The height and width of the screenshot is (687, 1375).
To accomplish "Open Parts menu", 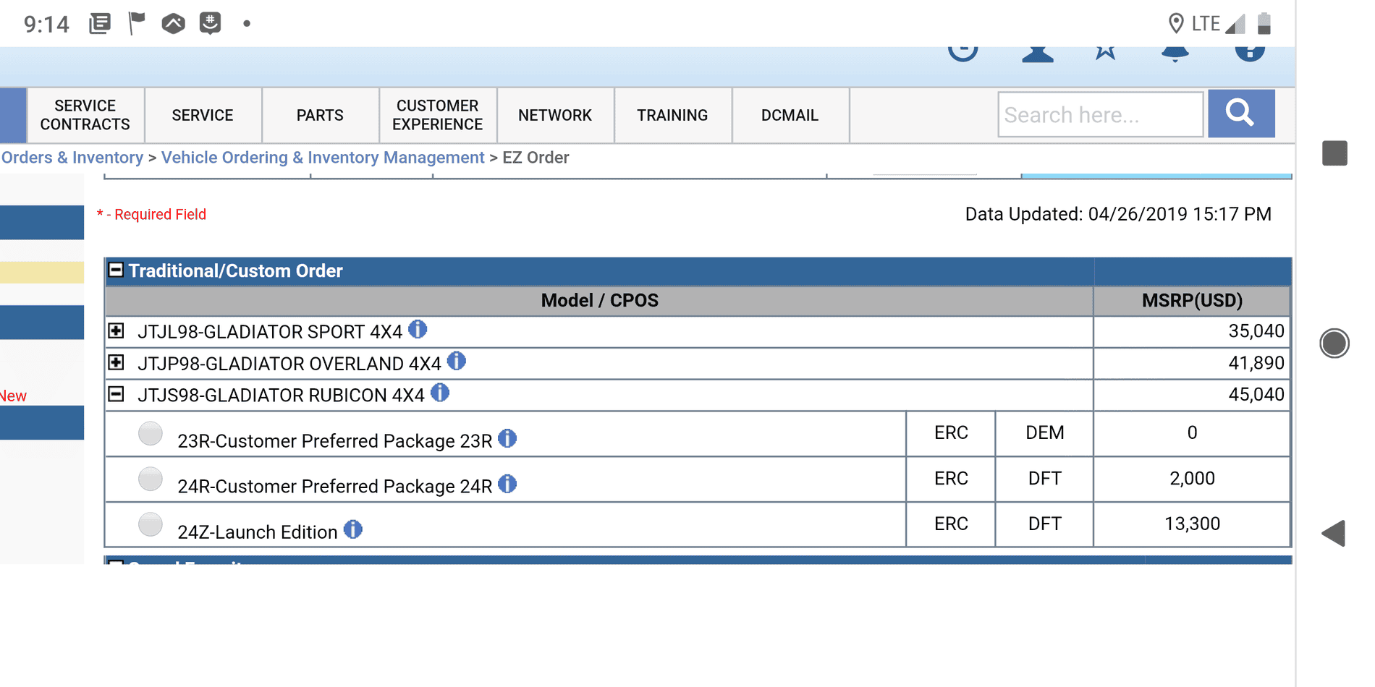I will tap(320, 115).
